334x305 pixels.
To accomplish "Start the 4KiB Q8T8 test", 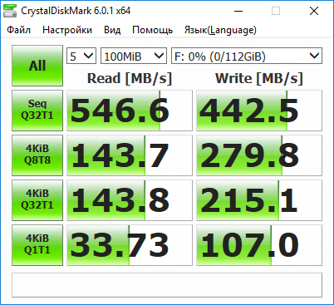I will point(37,155).
